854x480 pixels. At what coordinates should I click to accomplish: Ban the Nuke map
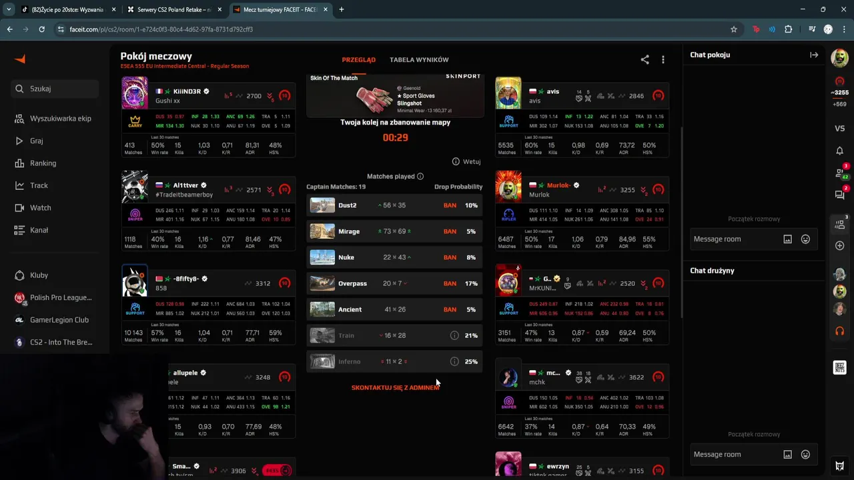click(x=450, y=257)
